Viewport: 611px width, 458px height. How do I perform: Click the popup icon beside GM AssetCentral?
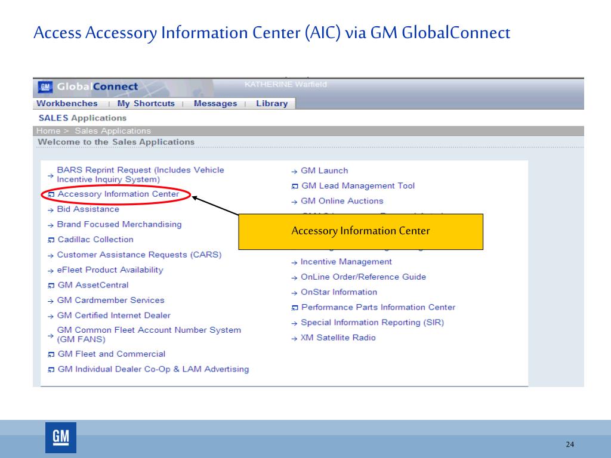pyautogui.click(x=51, y=286)
